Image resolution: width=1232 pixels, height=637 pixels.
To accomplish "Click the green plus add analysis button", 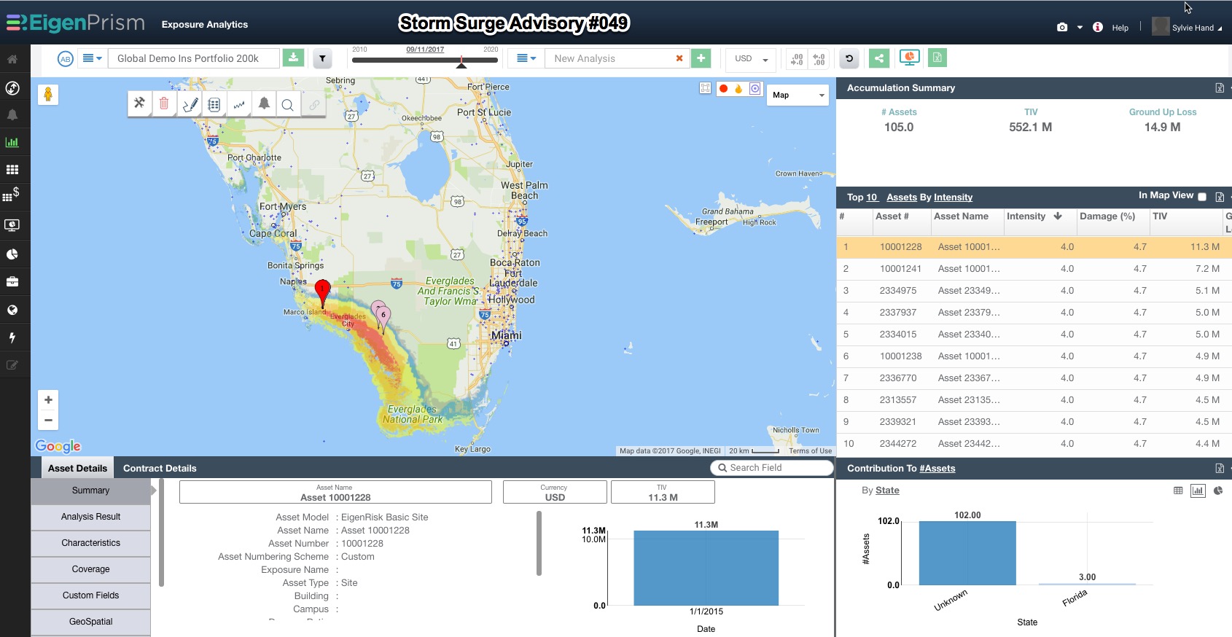I will 701,58.
